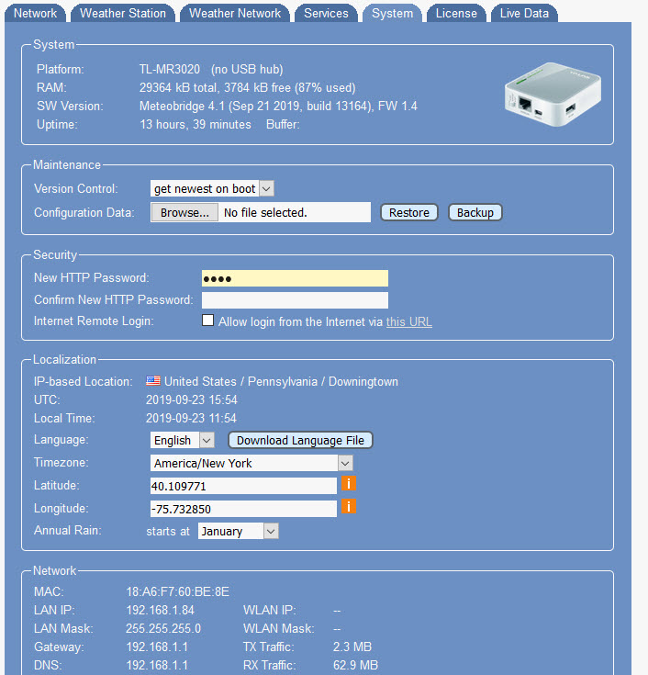Open the Weather Station tab
Viewport: 648px width, 675px height.
123,13
